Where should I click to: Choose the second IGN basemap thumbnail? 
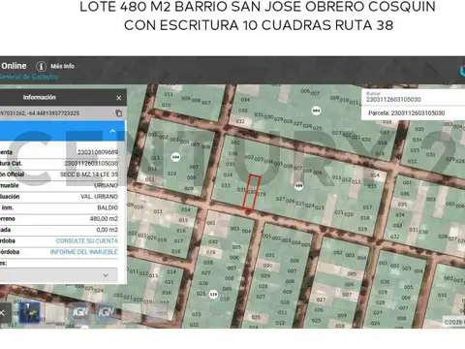[x=107, y=312]
